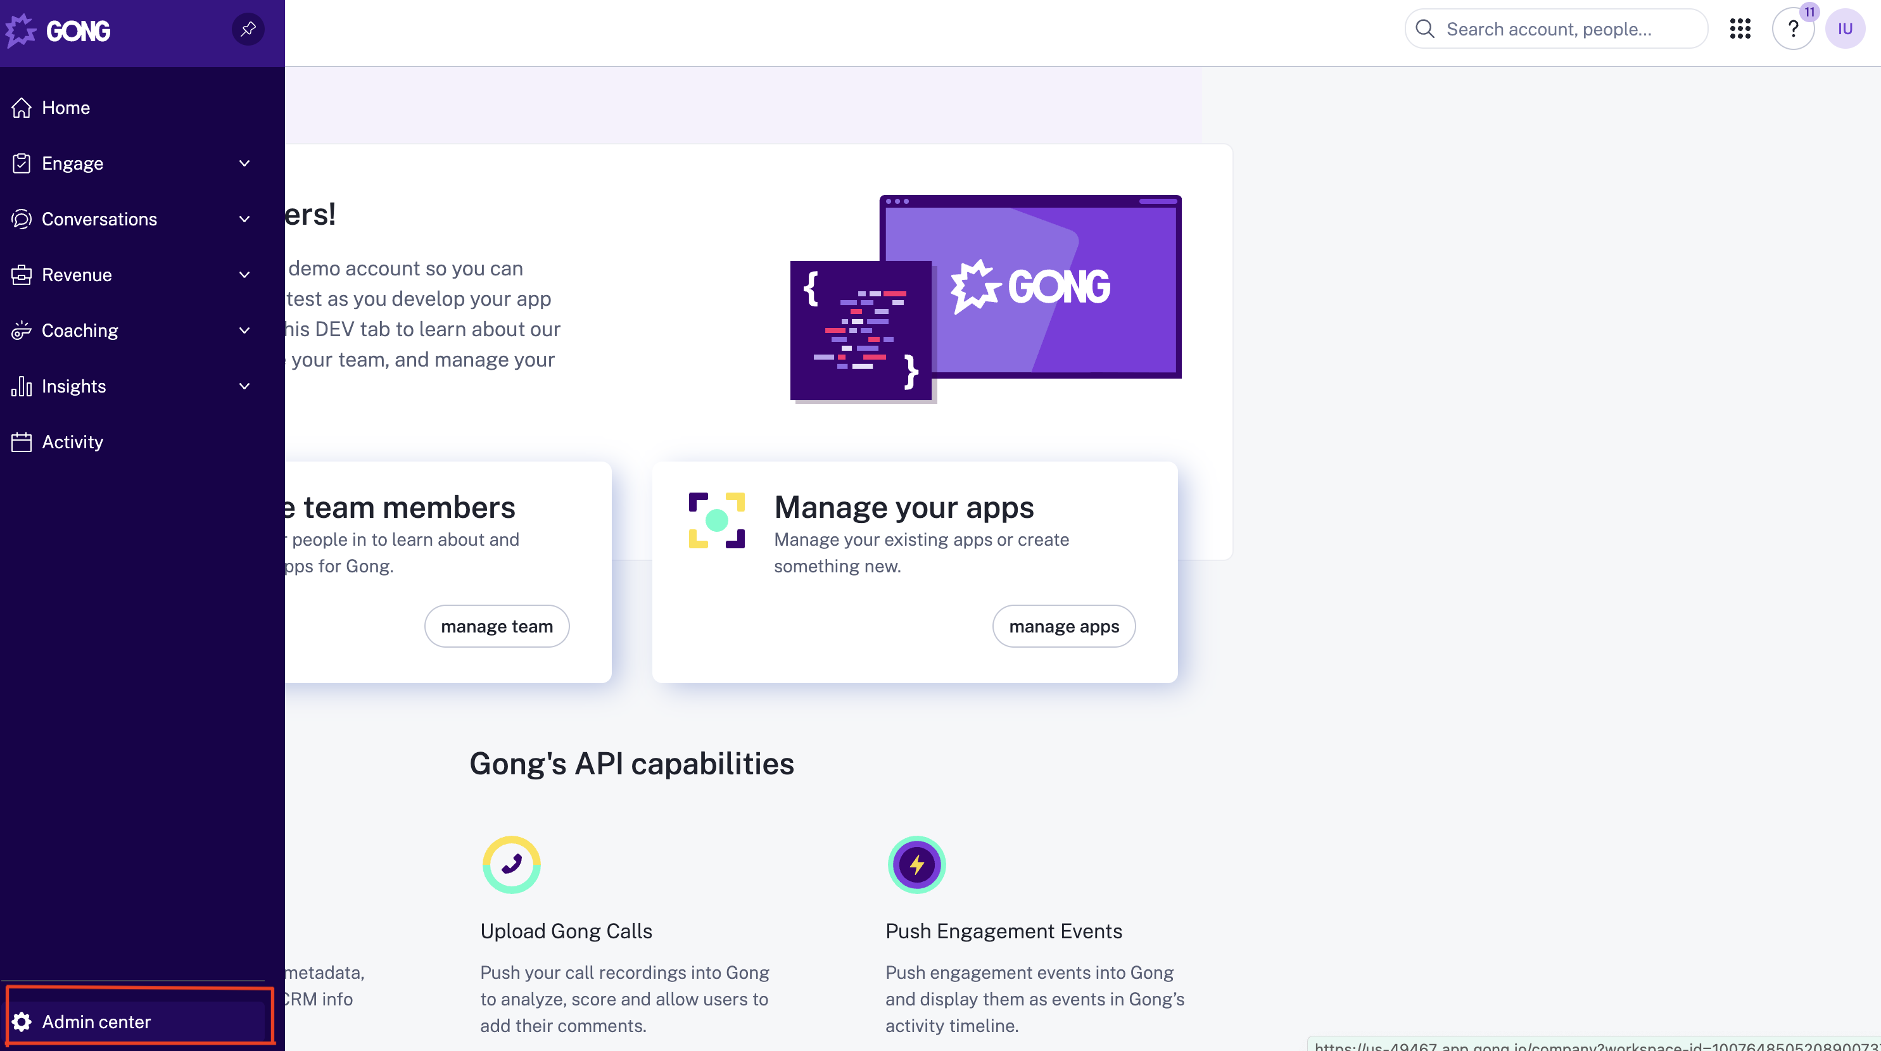Click the Upload Gong Calls description text

click(x=624, y=999)
